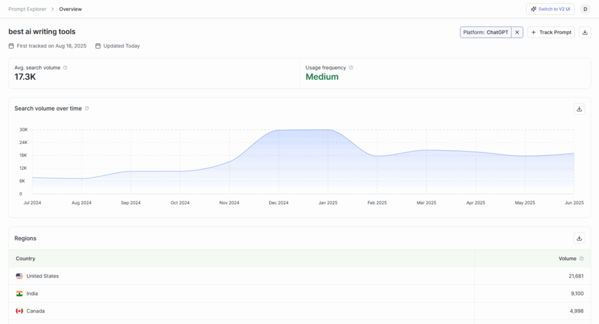Click the United States flag icon

[x=19, y=276]
